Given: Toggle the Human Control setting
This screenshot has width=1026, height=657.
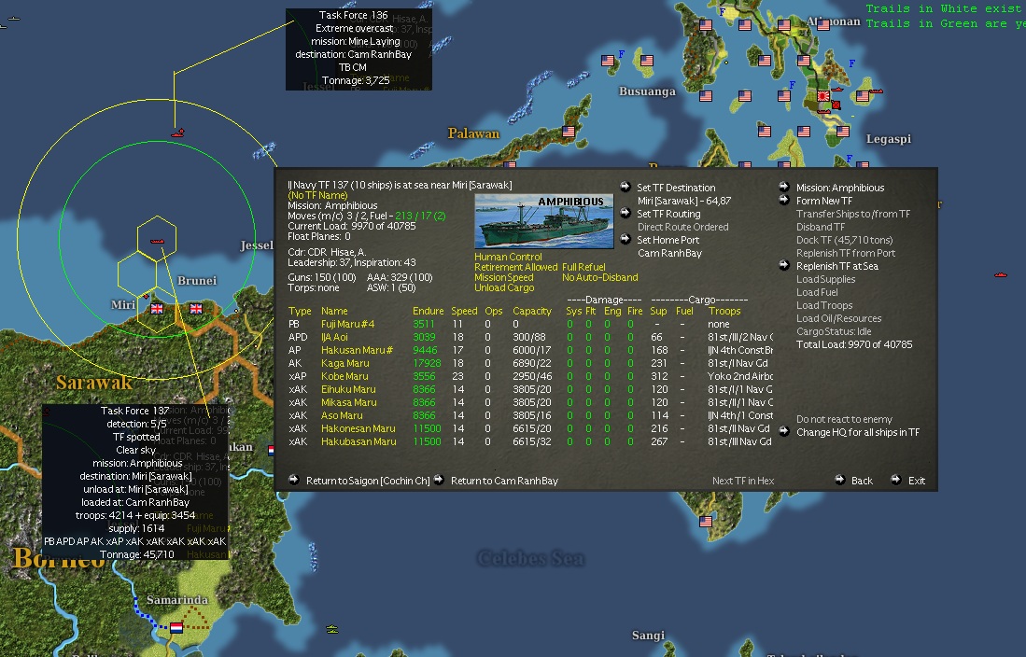Looking at the screenshot, I should [x=508, y=257].
